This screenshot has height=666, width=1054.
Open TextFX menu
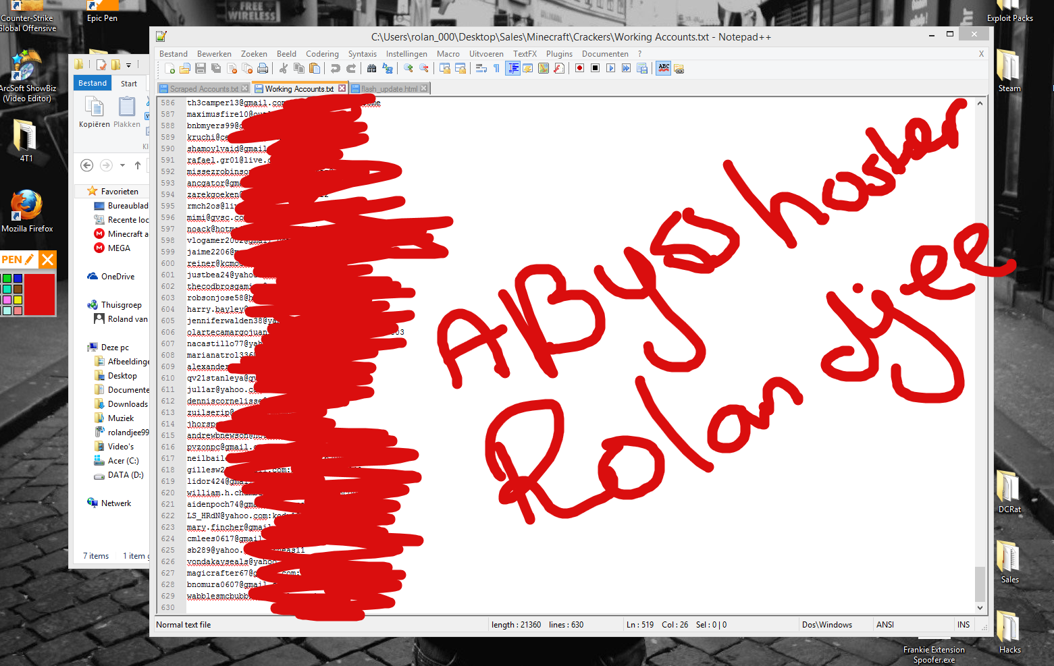[x=525, y=54]
